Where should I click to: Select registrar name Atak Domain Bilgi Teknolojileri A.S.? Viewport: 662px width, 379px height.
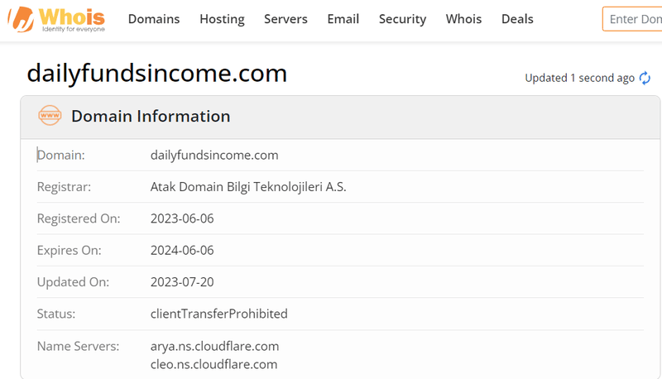[x=248, y=186]
